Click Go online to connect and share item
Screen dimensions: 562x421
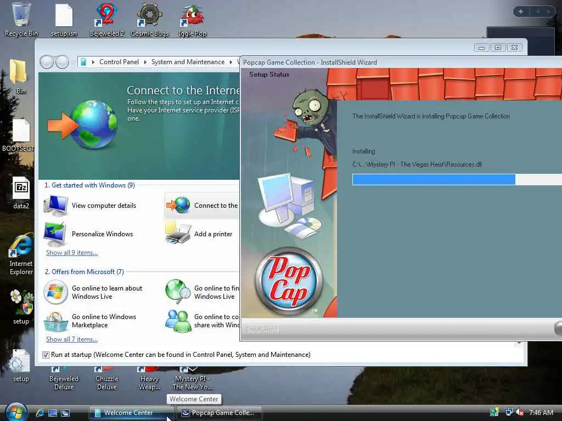point(202,321)
